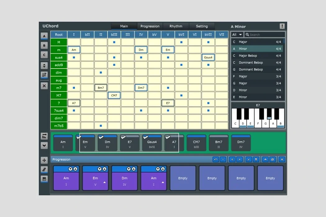Open the Rhythm tab

(x=176, y=26)
